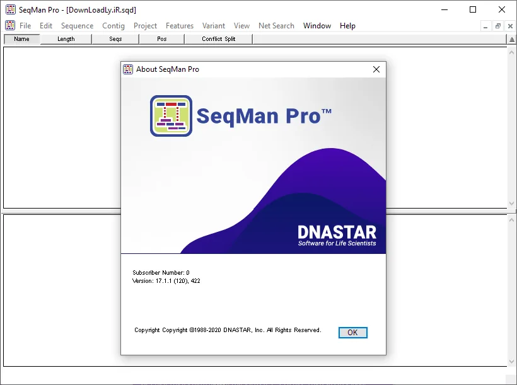Click the SeqMan Pro logo icon in splash
Image resolution: width=517 pixels, height=385 pixels.
(171, 116)
